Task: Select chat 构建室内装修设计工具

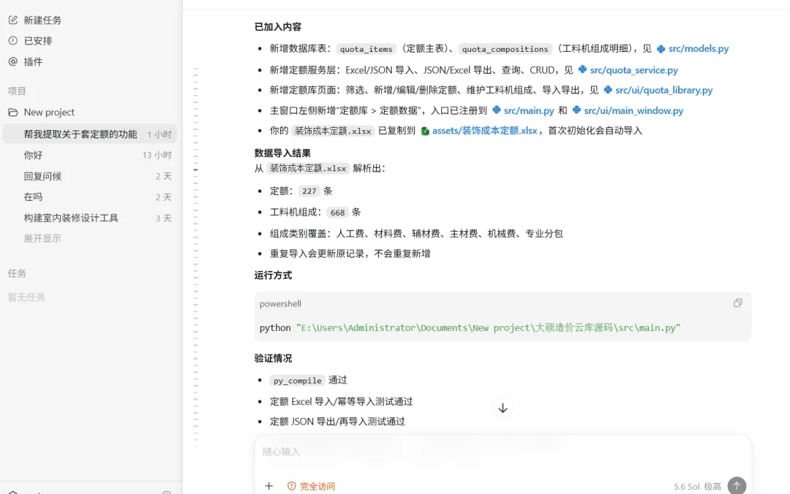Action: click(x=91, y=218)
